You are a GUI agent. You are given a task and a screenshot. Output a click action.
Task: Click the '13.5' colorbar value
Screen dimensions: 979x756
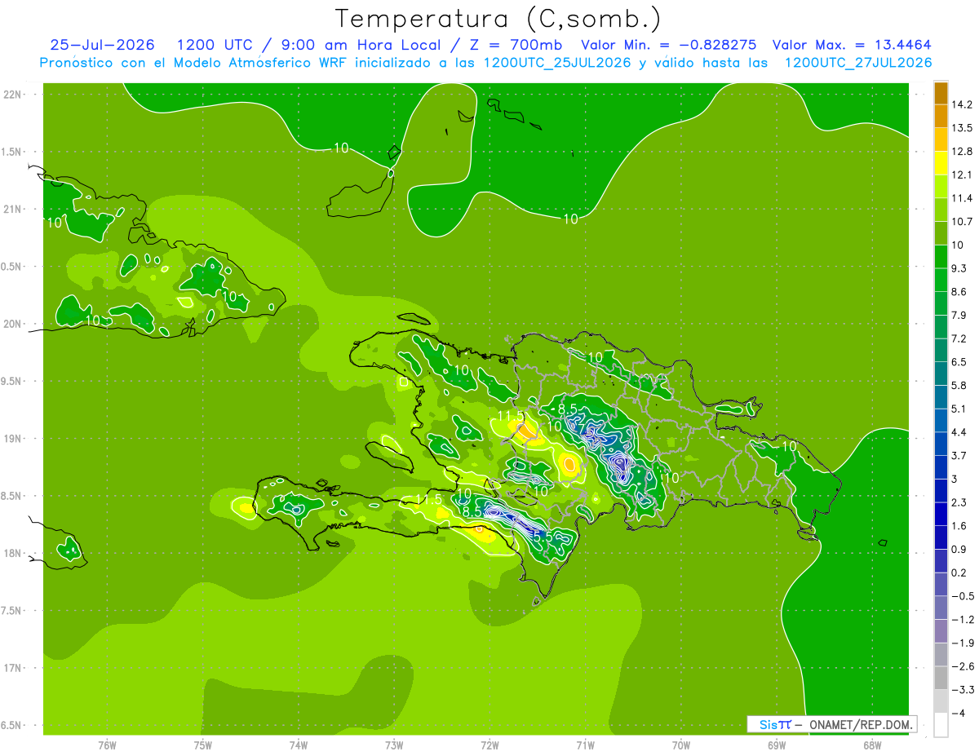[962, 128]
